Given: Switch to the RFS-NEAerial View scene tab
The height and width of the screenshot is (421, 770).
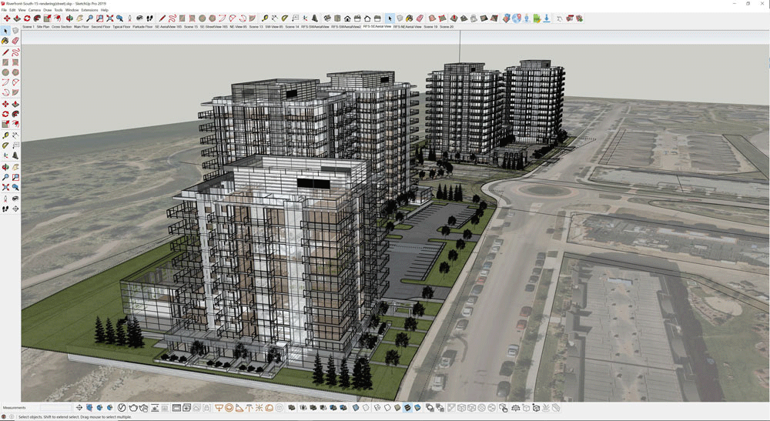Looking at the screenshot, I should click(407, 26).
